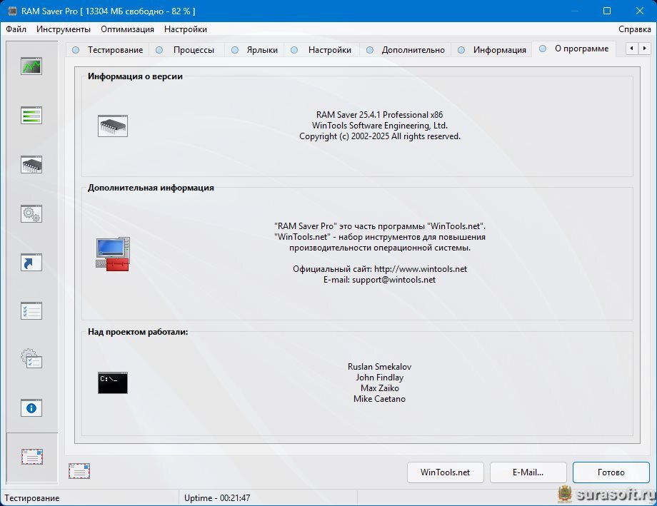This screenshot has width=657, height=506.
Task: Click the RAM Saver 25.4.1 Professional x86 text
Action: [379, 115]
